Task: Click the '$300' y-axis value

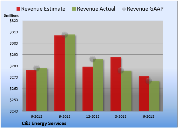Action: 14,43
